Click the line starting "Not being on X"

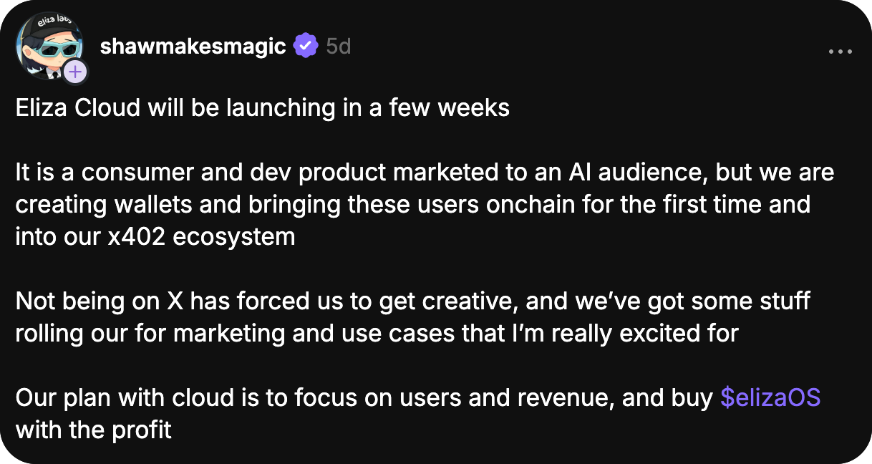pyautogui.click(x=412, y=301)
